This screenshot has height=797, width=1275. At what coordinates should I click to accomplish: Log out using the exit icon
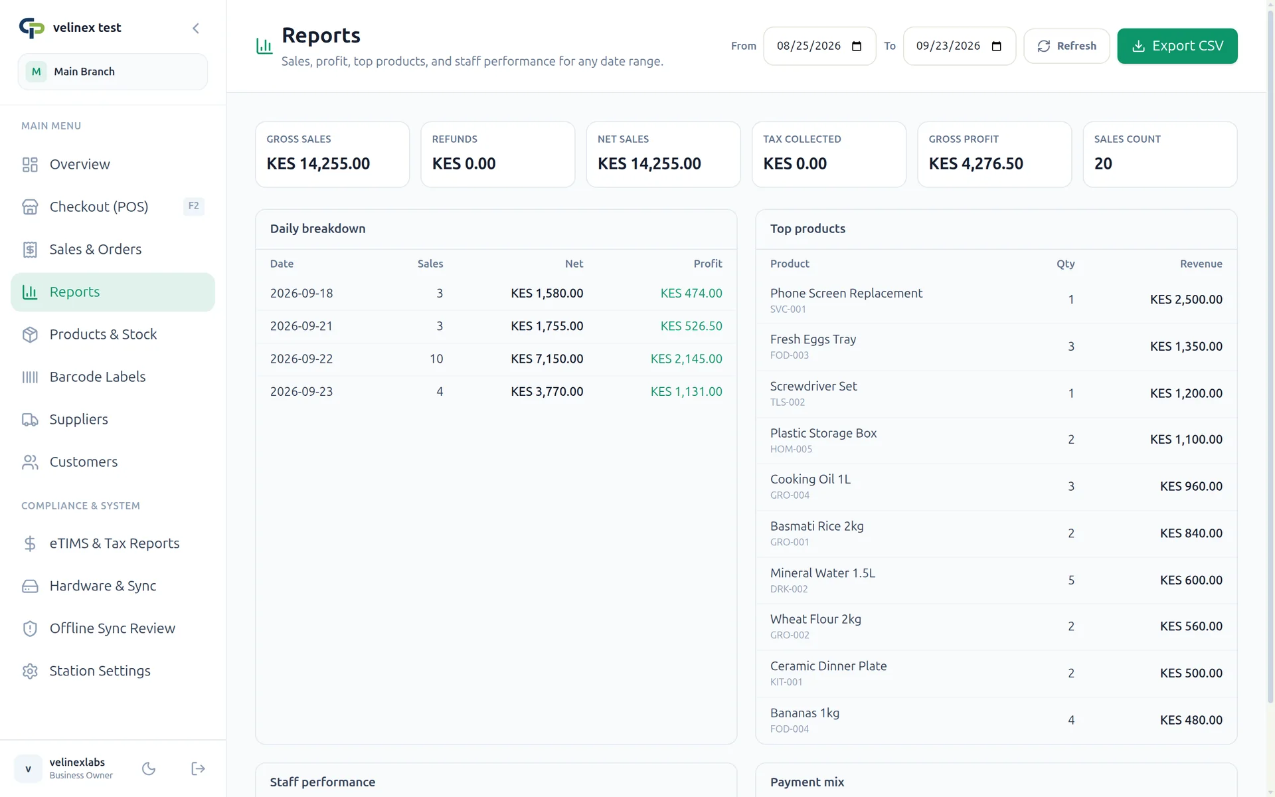click(x=198, y=768)
